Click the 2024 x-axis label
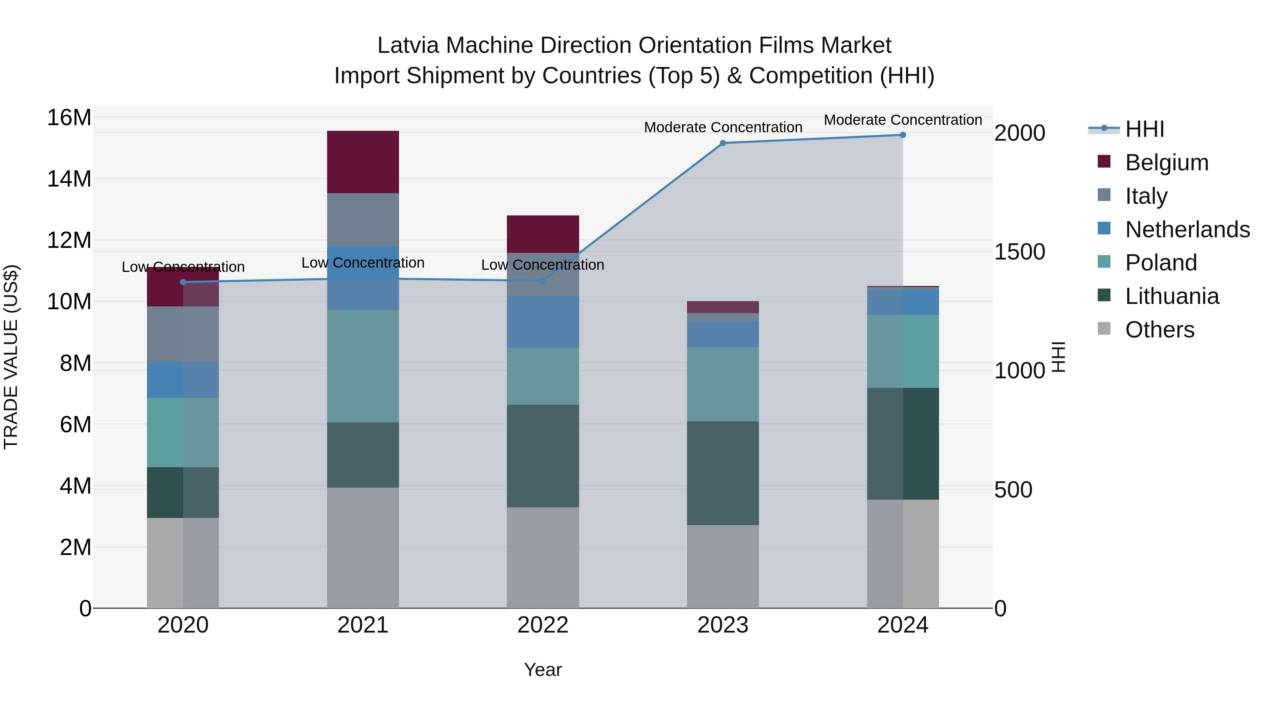This screenshot has width=1269, height=714. (902, 625)
